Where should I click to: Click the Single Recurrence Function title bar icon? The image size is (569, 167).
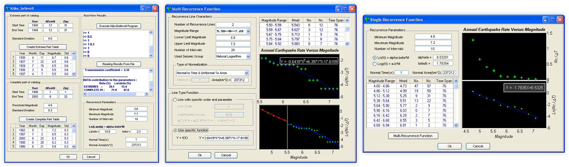coord(367,20)
